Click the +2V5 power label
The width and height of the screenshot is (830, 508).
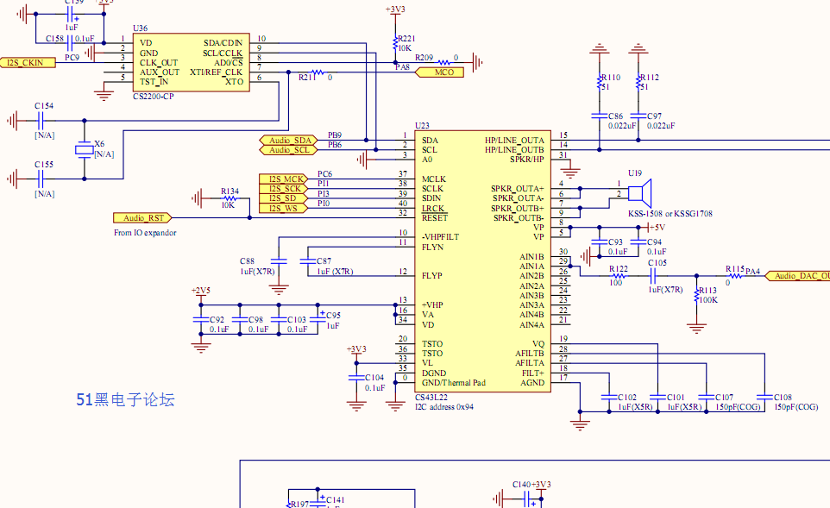[201, 291]
